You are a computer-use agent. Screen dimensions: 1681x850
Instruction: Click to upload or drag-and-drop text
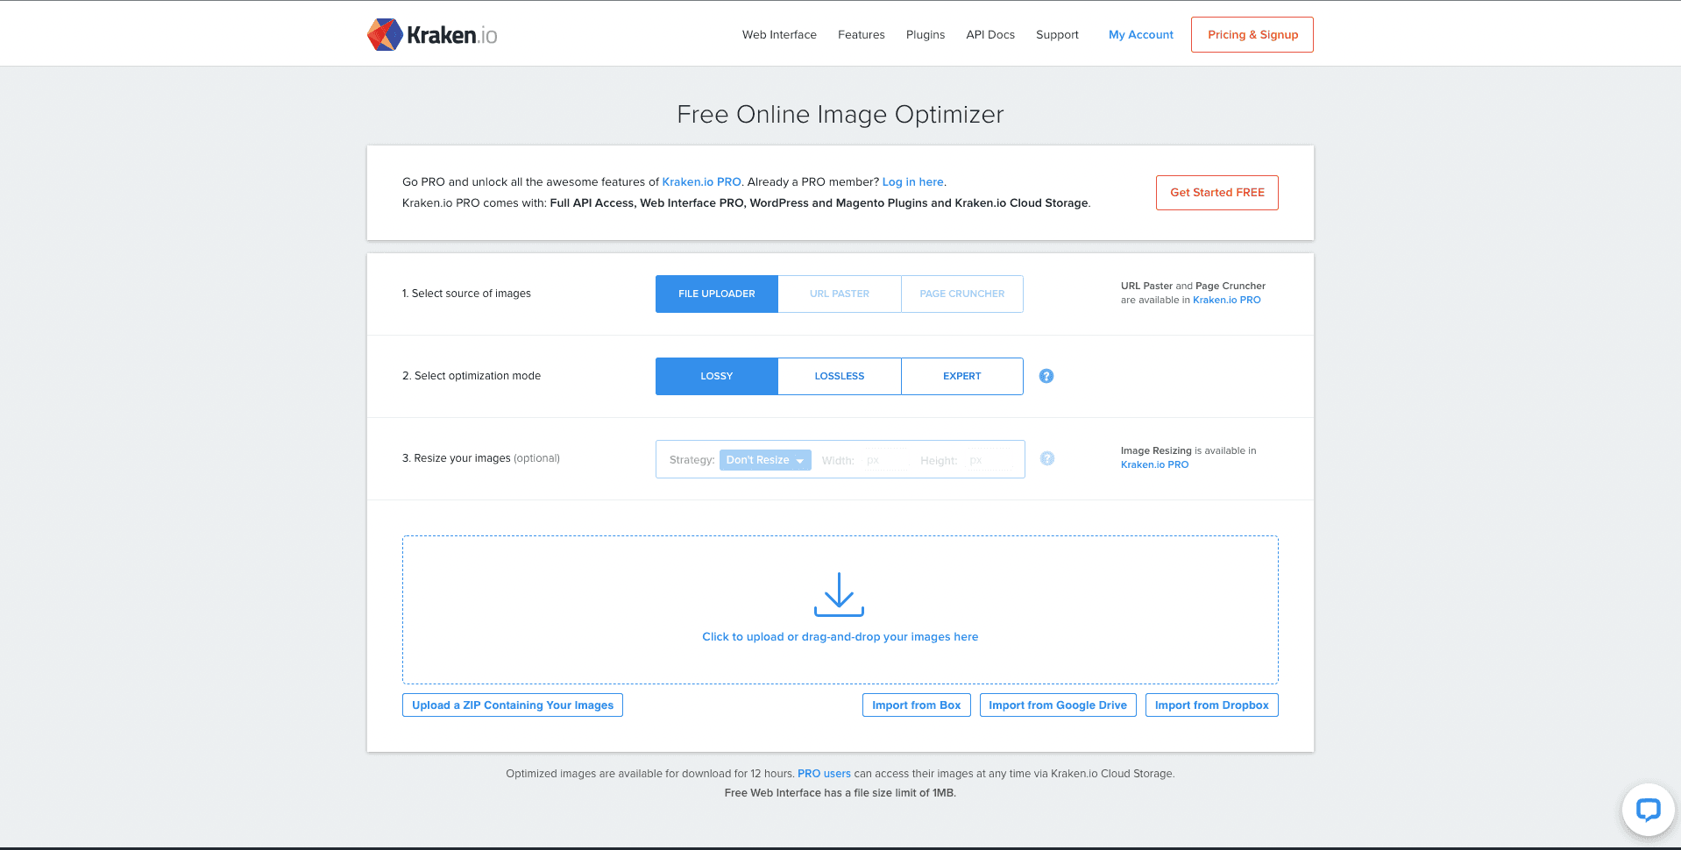click(x=840, y=637)
